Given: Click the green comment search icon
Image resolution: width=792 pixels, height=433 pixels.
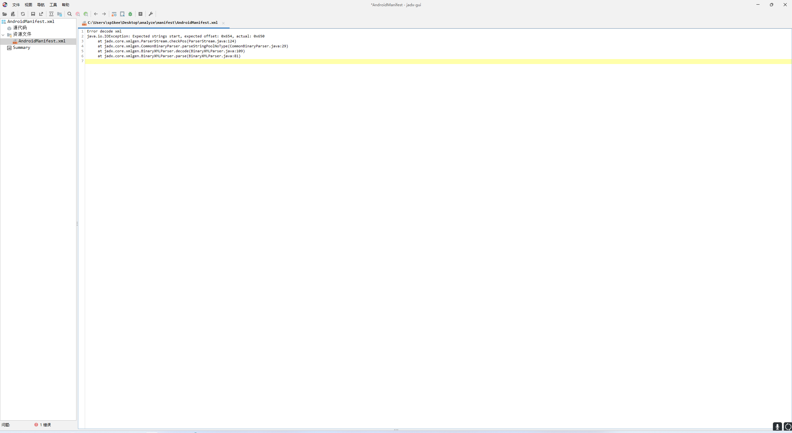Looking at the screenshot, I should pos(86,14).
